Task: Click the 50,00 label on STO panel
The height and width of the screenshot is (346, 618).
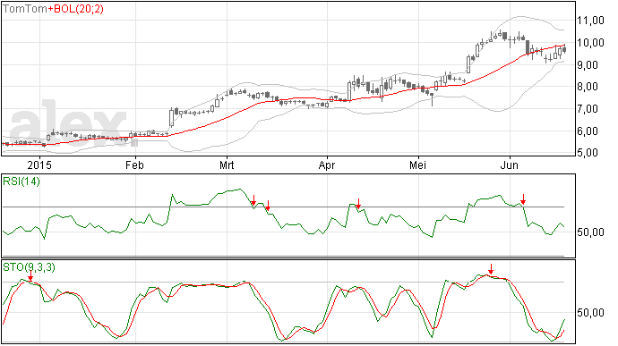Action: [590, 313]
